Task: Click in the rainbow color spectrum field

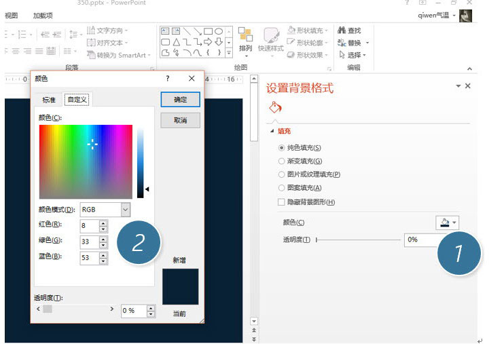Action: (86, 161)
